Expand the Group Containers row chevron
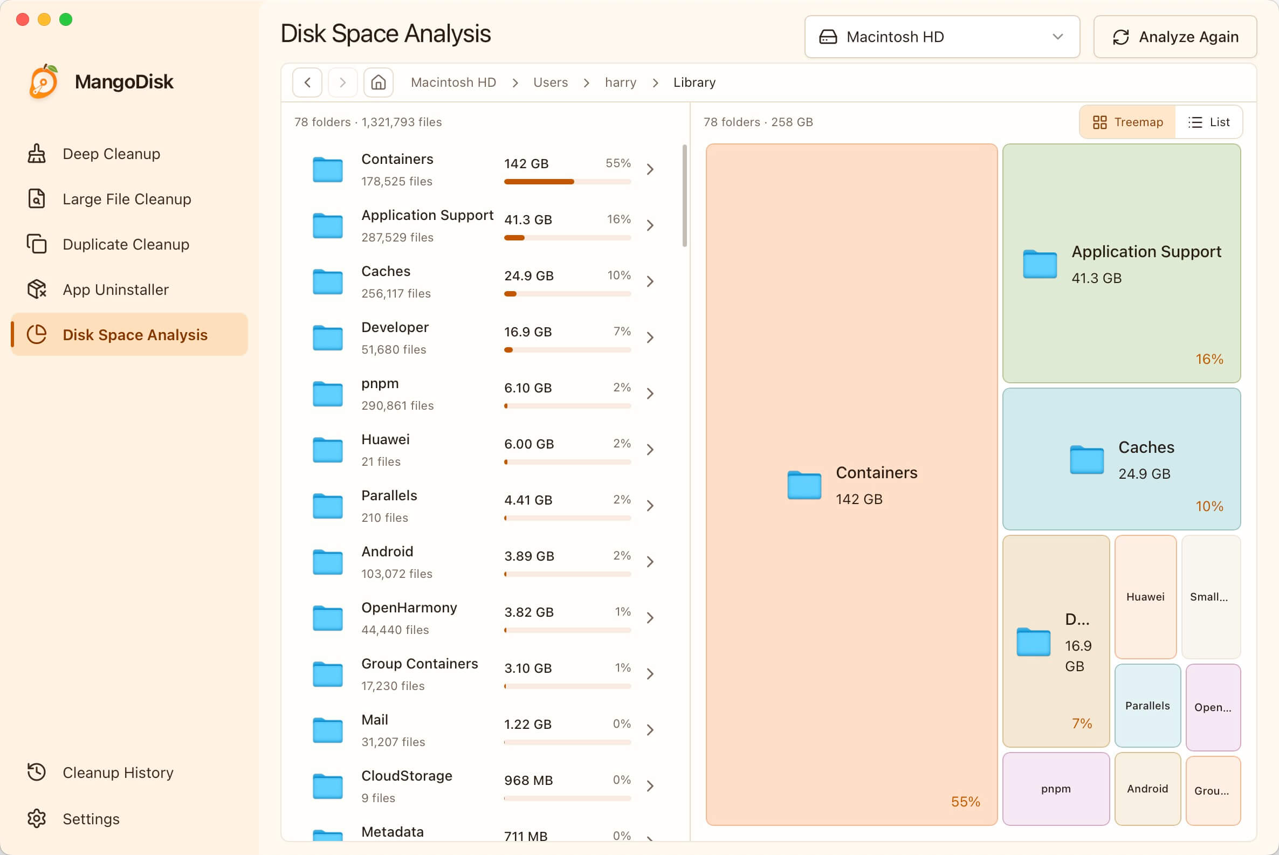Viewport: 1279px width, 855px height. click(650, 674)
